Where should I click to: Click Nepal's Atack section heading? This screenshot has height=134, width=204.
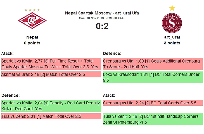click(8, 53)
